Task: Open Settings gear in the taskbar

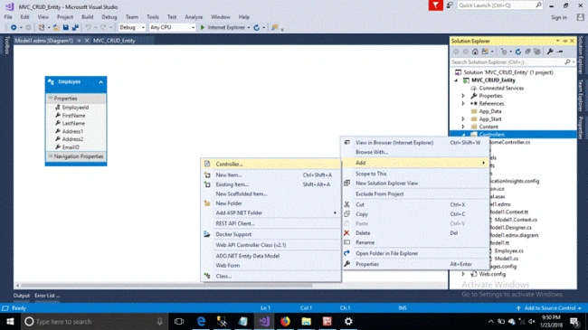Action: (348, 321)
